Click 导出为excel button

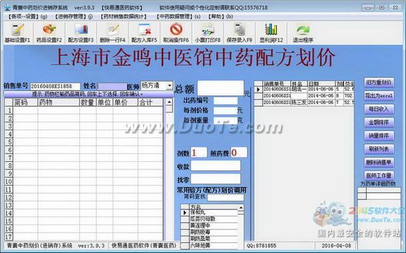[x=379, y=96]
